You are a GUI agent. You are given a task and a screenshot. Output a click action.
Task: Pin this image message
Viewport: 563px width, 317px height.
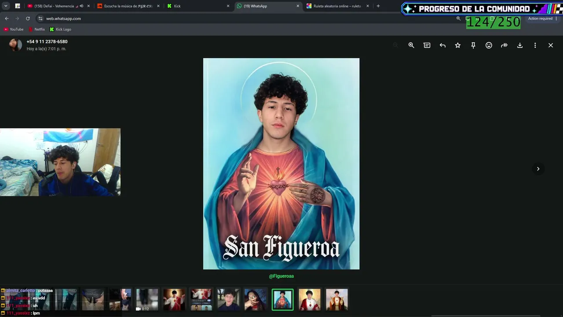[473, 45]
